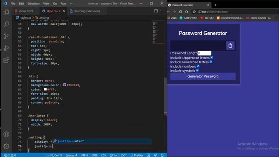Click the errors and warnings status indicator

[x=10, y=155]
